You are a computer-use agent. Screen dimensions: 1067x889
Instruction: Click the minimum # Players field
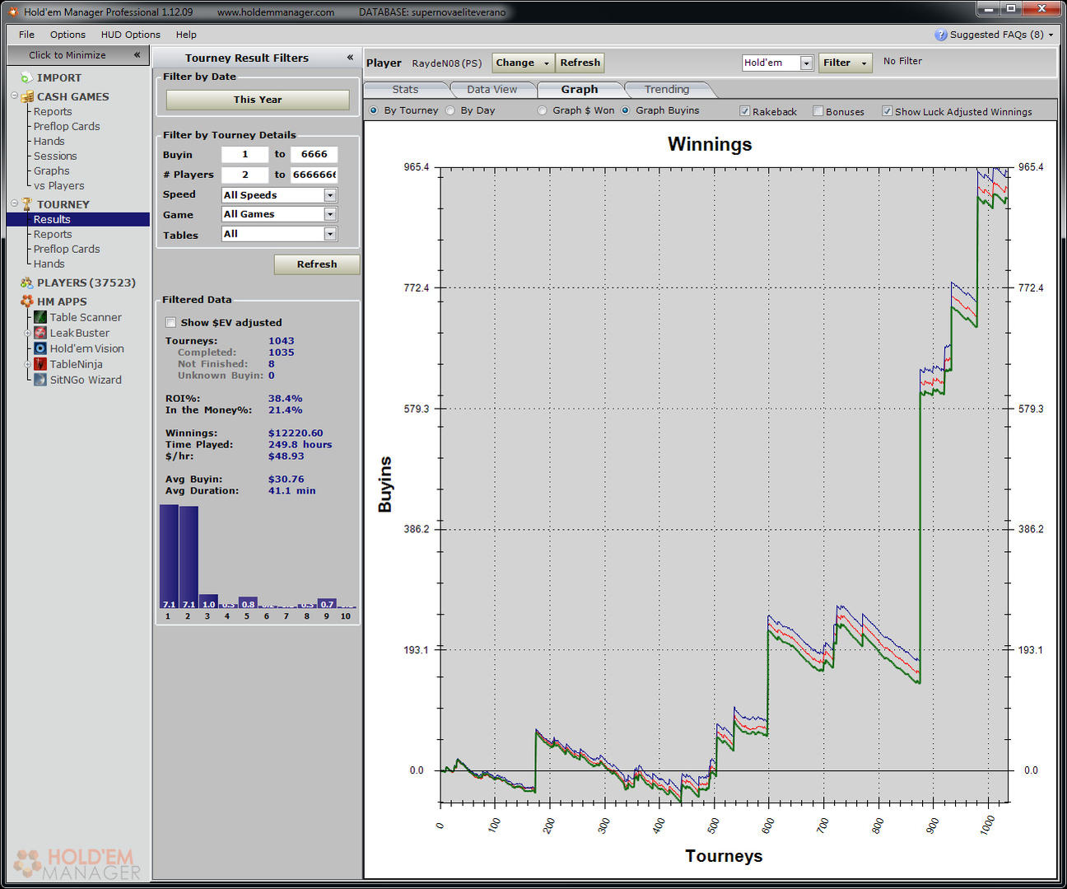pyautogui.click(x=245, y=175)
